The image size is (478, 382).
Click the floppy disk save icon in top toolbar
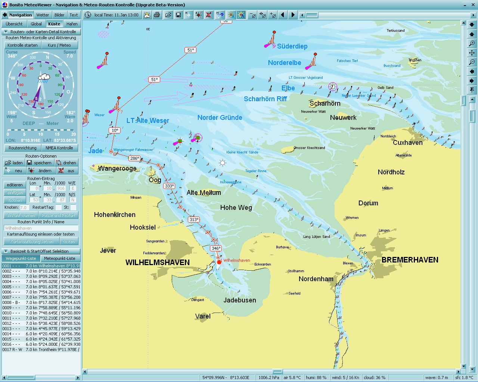178,15
